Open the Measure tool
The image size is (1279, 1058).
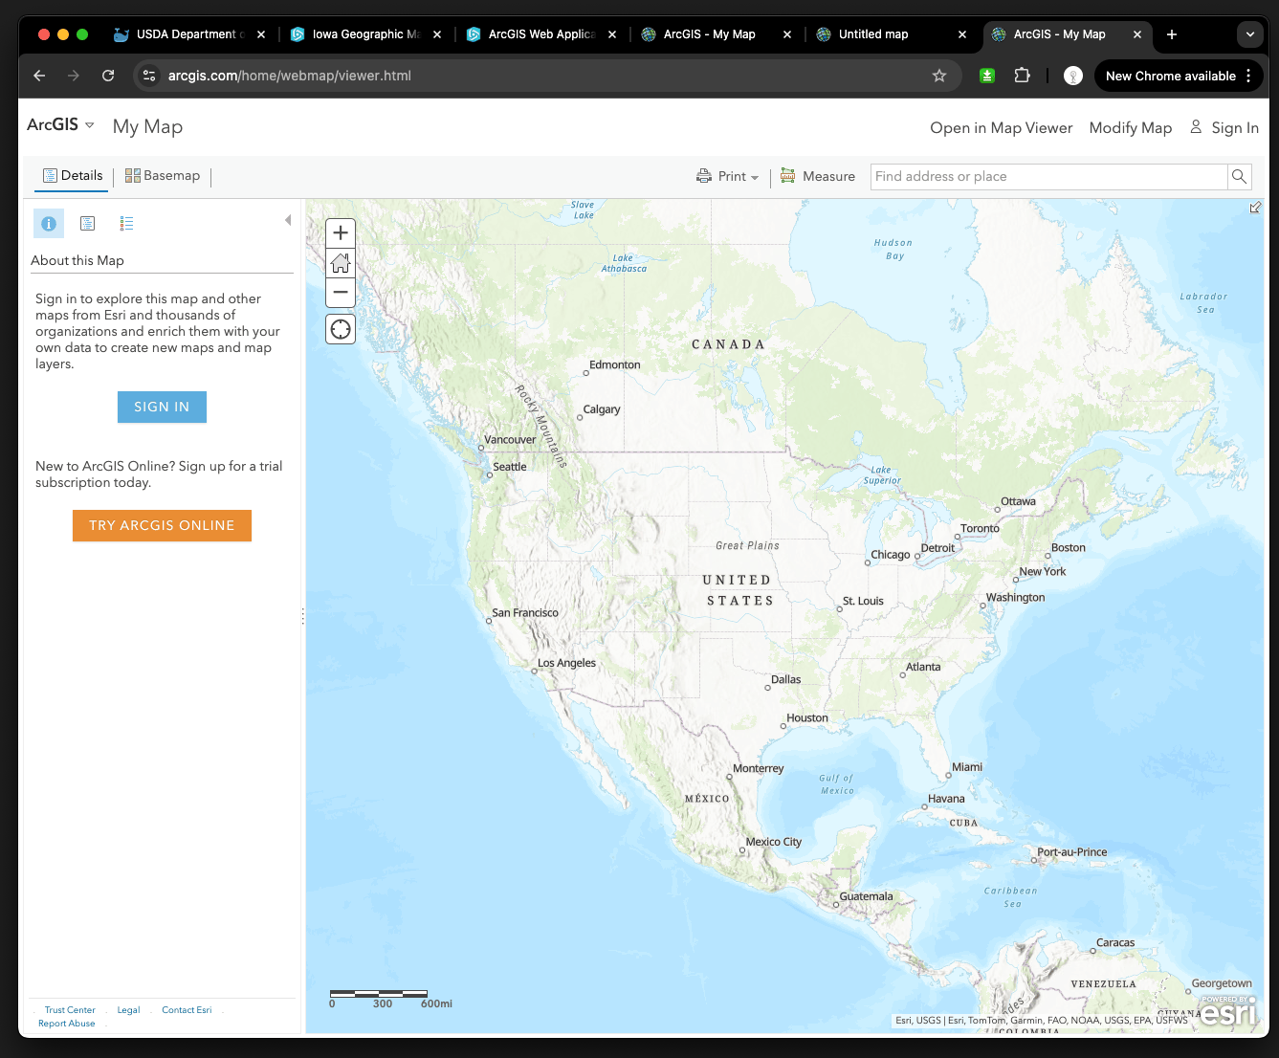tap(818, 176)
